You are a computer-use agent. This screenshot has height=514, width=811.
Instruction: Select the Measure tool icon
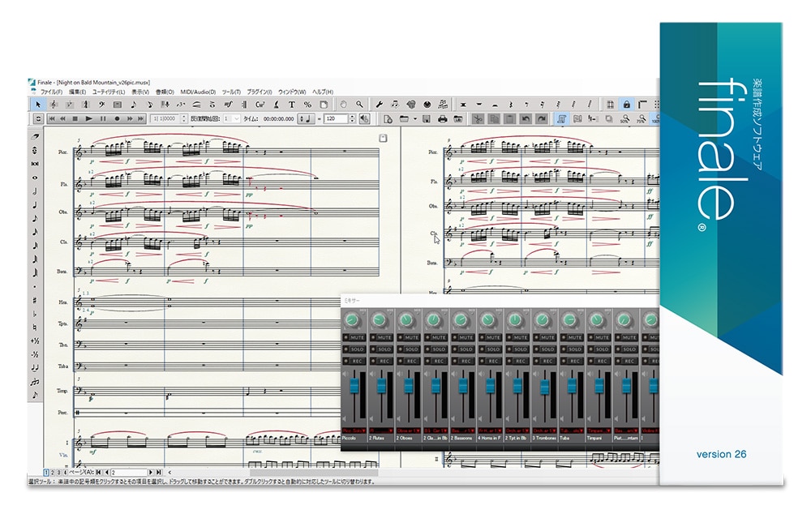point(118,105)
